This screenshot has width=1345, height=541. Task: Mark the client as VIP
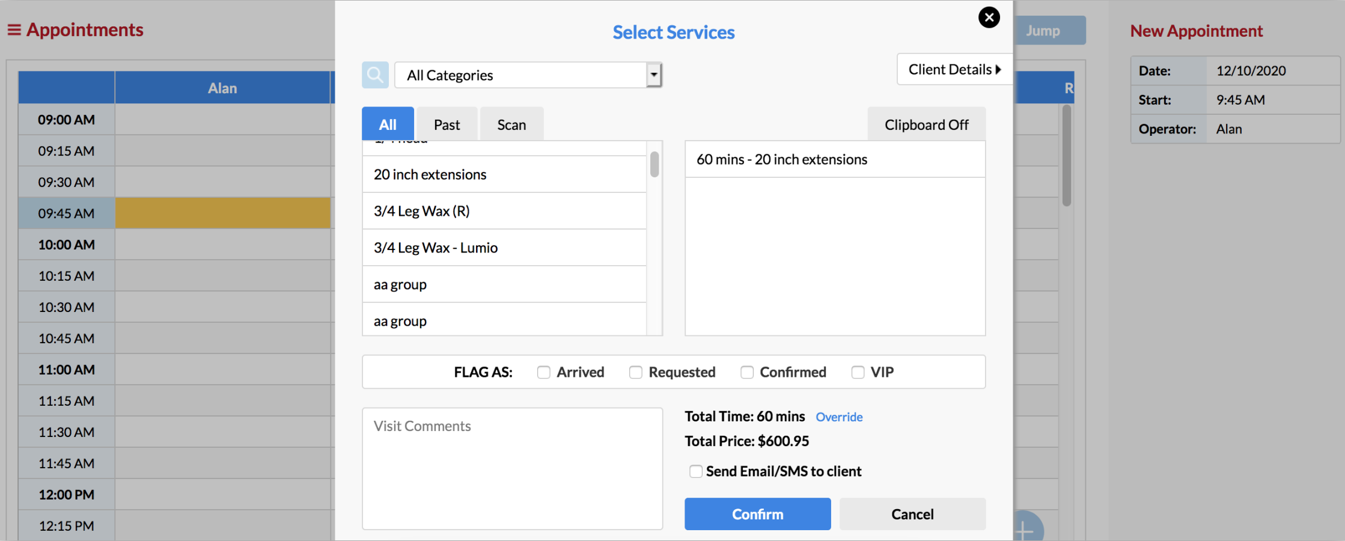pyautogui.click(x=858, y=372)
